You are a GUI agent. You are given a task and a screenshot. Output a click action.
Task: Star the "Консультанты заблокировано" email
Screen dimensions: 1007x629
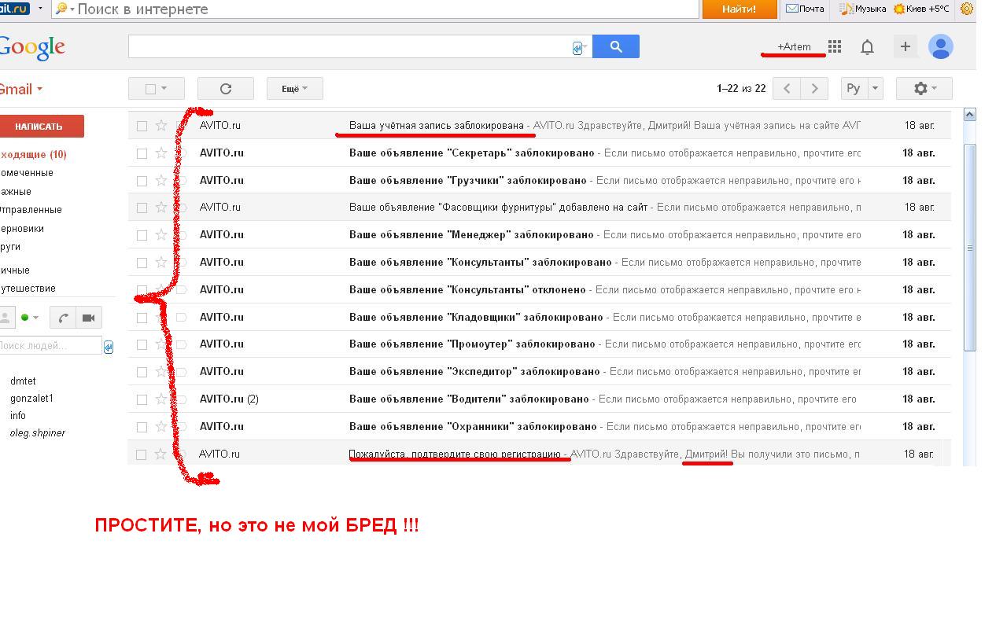click(x=161, y=262)
